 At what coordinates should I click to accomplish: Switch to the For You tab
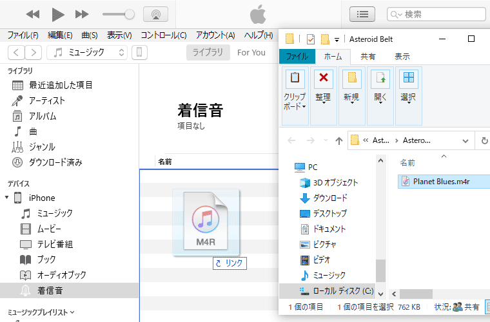pyautogui.click(x=251, y=52)
